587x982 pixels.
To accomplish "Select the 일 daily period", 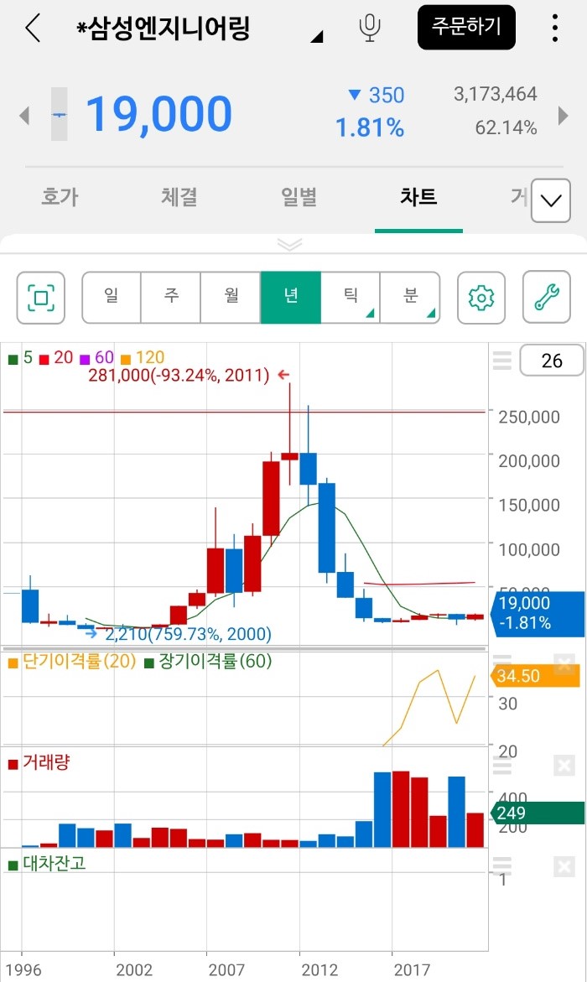I will click(x=112, y=298).
